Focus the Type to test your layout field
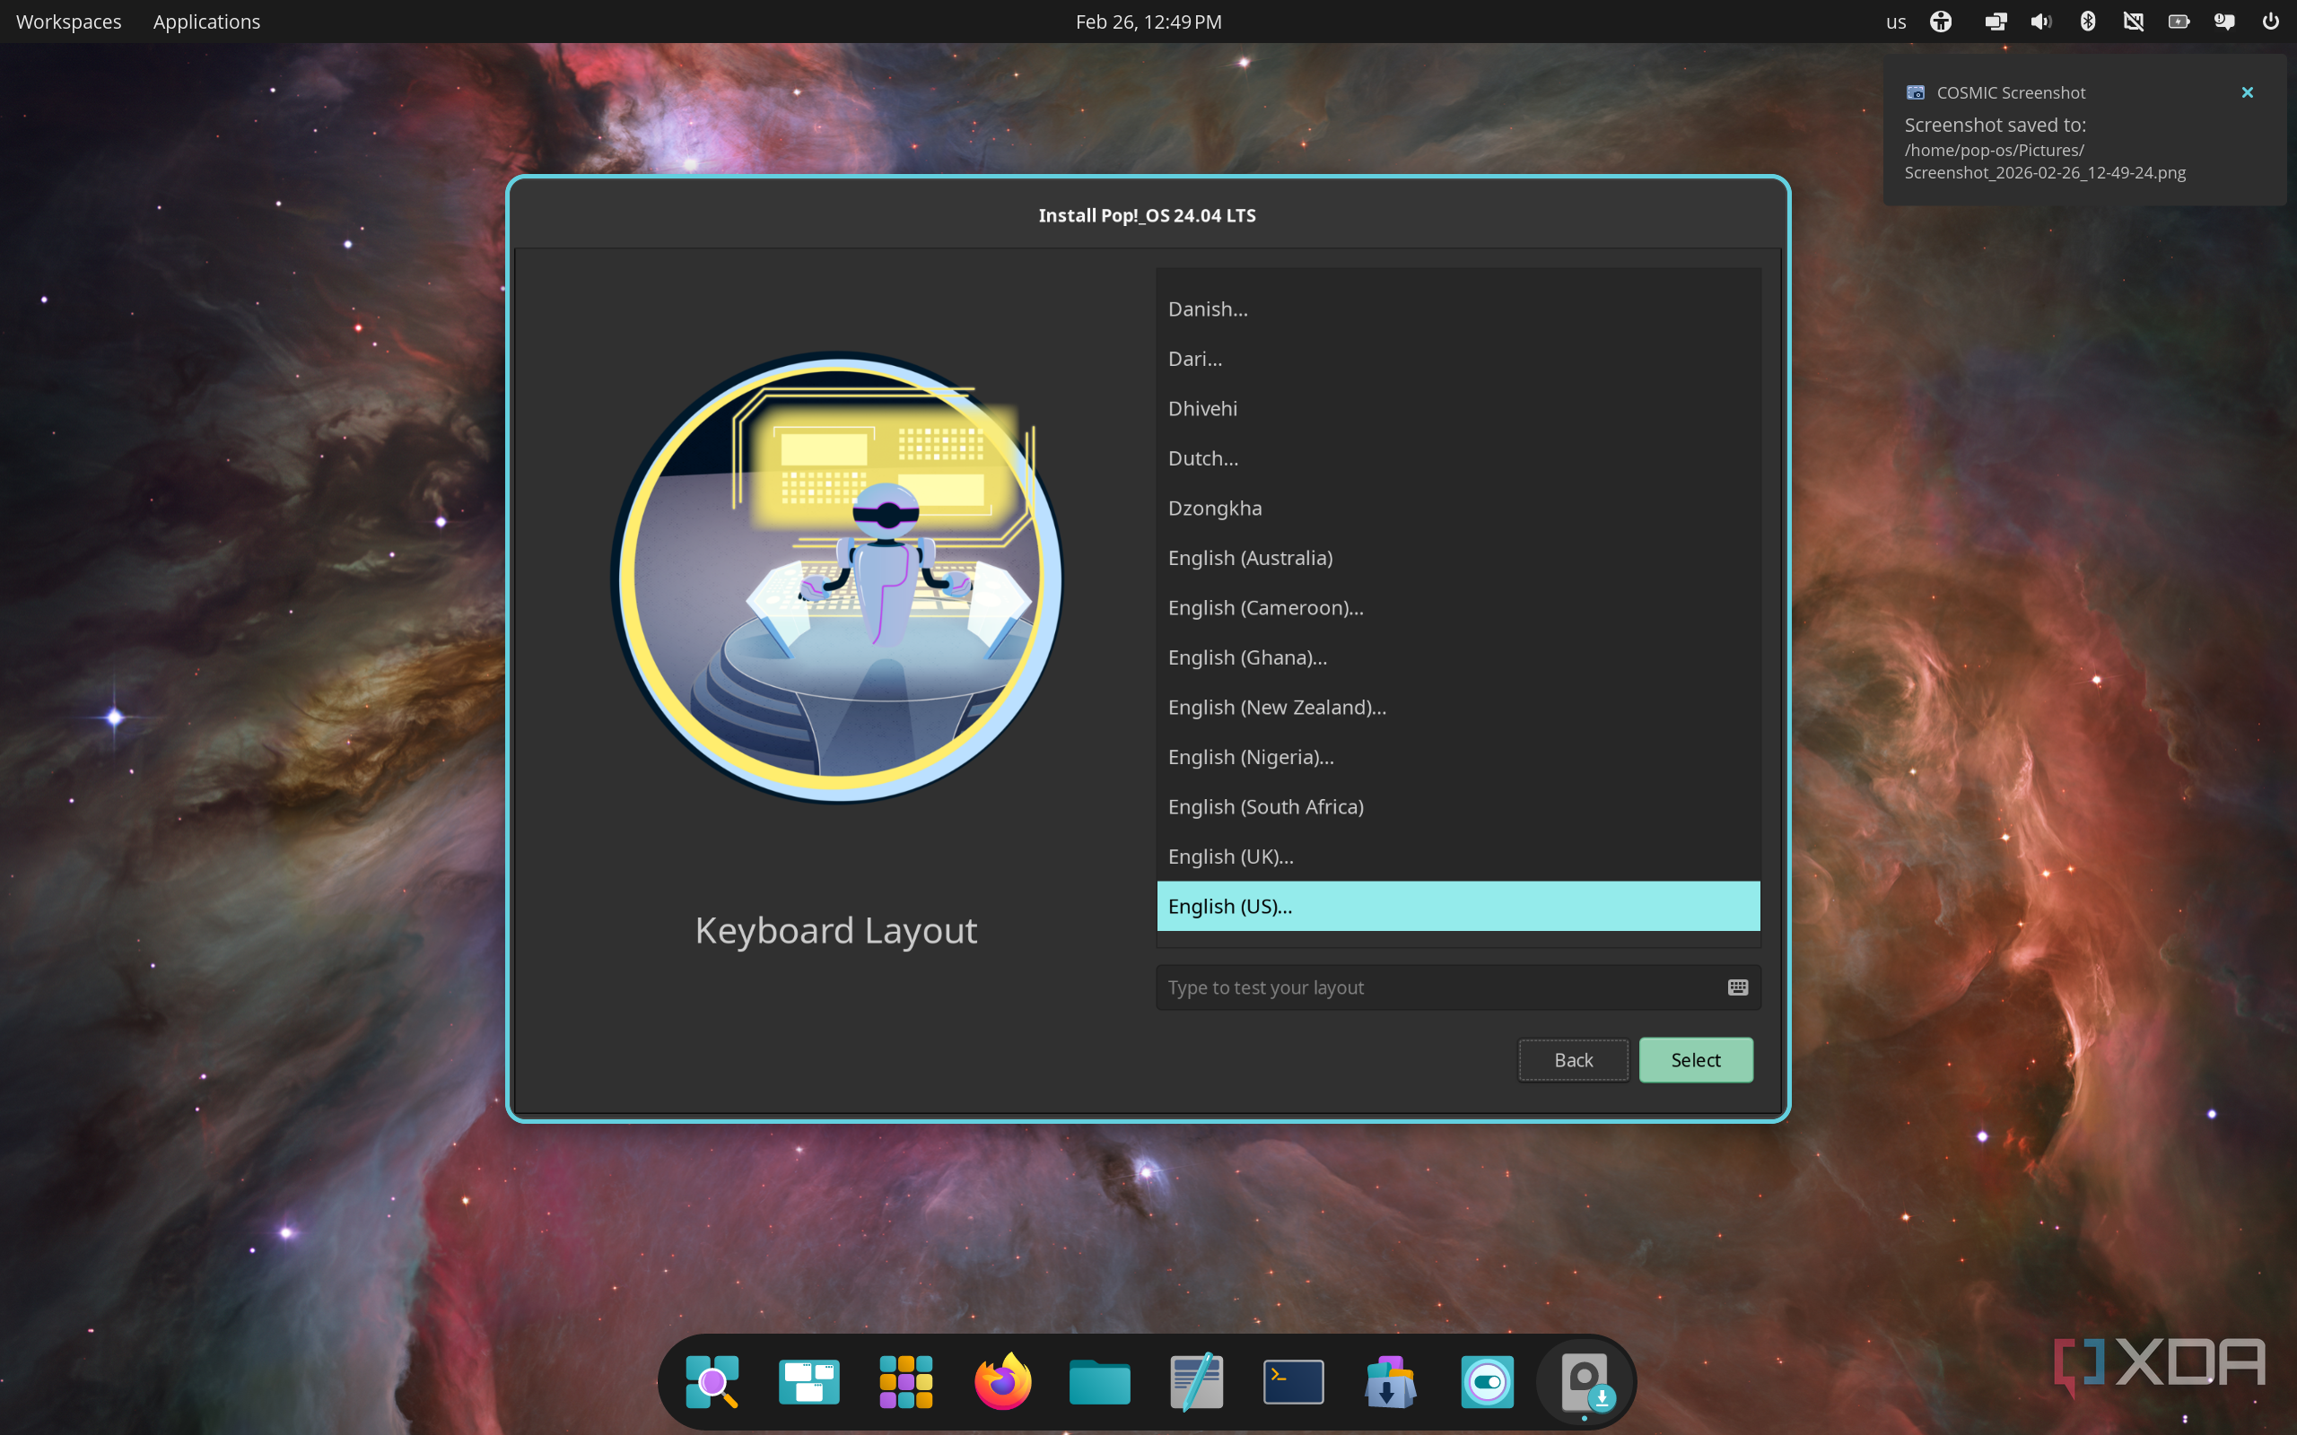 point(1457,987)
